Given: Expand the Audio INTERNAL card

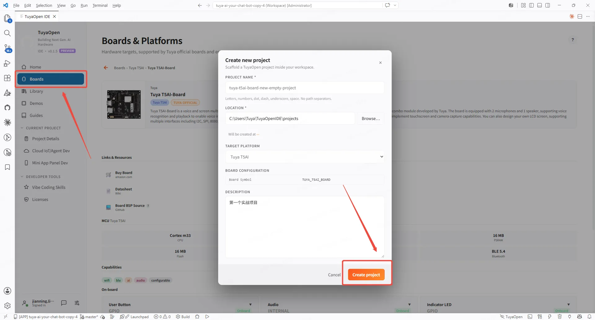Looking at the screenshot, I should pyautogui.click(x=409, y=304).
